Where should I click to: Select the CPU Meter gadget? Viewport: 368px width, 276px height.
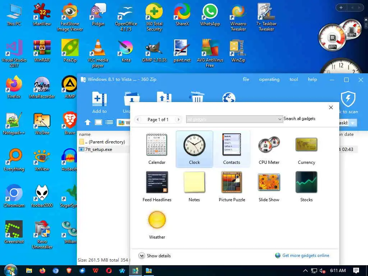coord(269,149)
